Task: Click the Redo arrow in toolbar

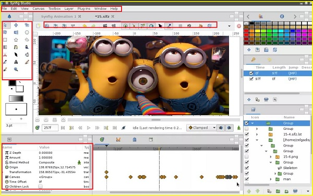Action: (x=93, y=26)
